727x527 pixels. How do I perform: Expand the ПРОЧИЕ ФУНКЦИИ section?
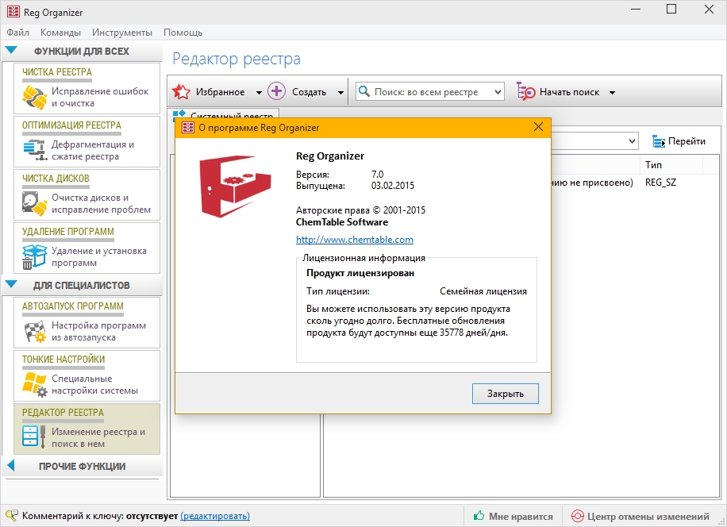coord(11,465)
